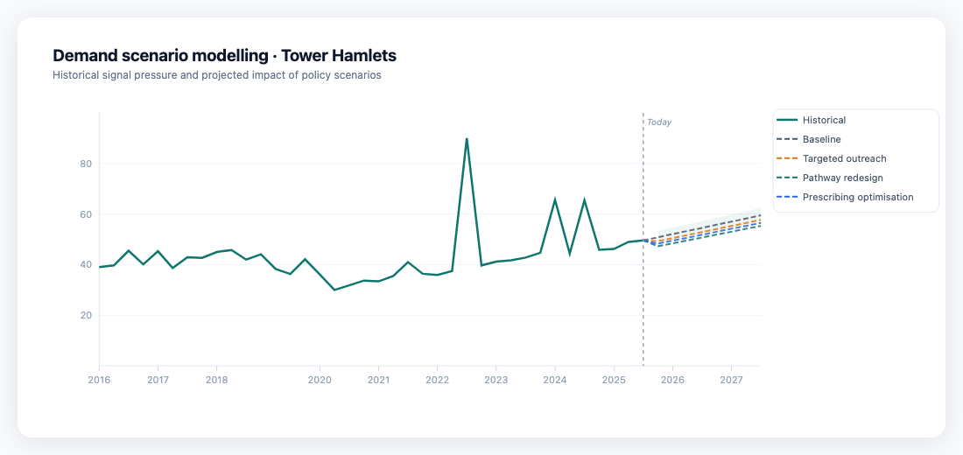963x455 pixels.
Task: Toggle the Historical series legend label
Action: coord(824,120)
